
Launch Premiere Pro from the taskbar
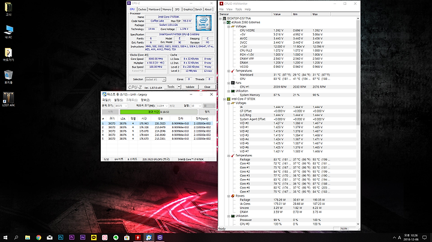point(71,237)
